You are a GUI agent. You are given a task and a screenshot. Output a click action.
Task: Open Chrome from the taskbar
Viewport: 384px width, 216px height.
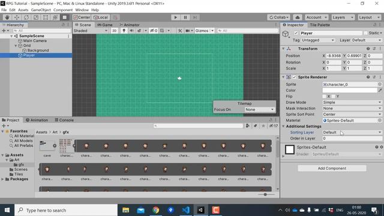point(156,210)
